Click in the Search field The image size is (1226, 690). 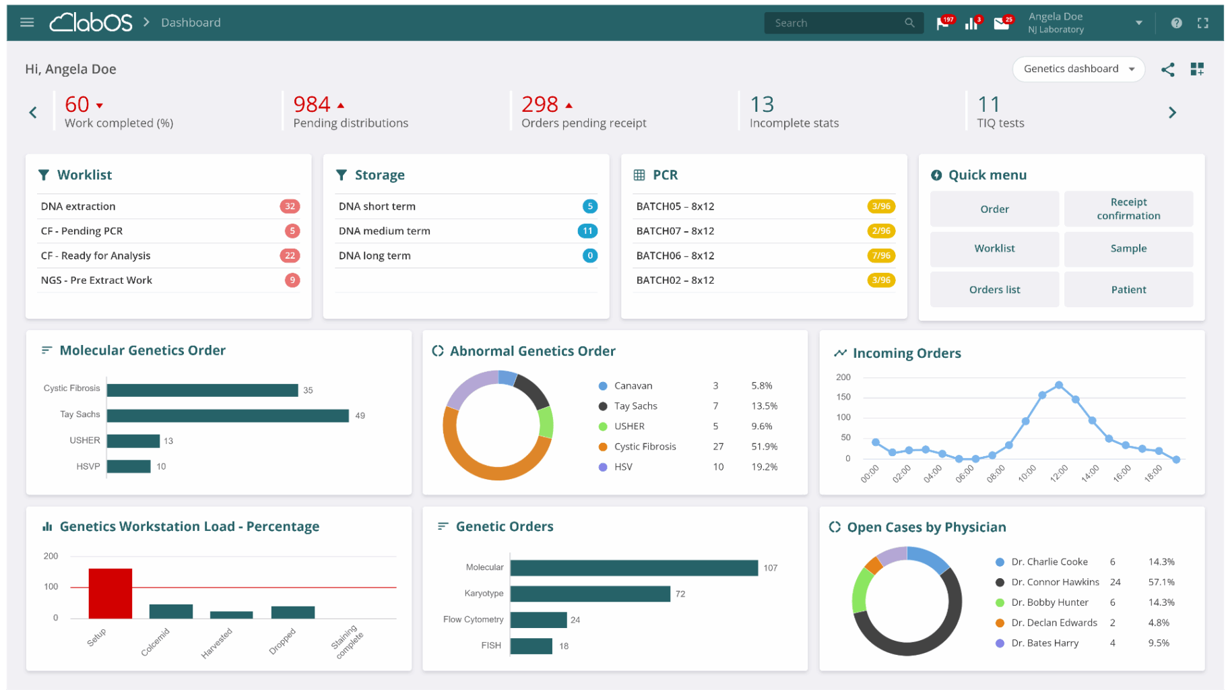(835, 23)
